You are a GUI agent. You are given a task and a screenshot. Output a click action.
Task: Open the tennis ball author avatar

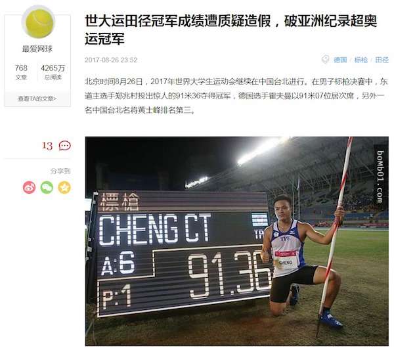click(38, 22)
